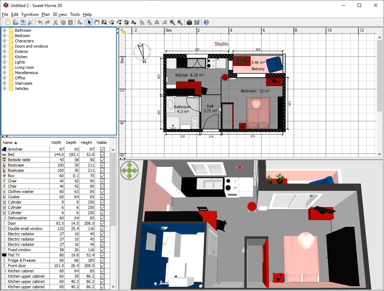Hide the Cooker via checkbox
Image resolution: width=384 pixels, height=291 pixels.
point(102,197)
